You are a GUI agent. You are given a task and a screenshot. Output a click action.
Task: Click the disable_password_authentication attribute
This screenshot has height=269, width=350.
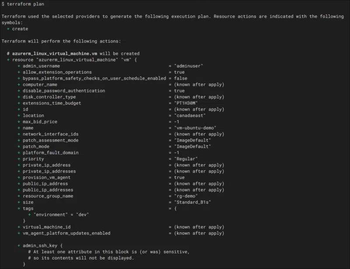click(x=64, y=91)
